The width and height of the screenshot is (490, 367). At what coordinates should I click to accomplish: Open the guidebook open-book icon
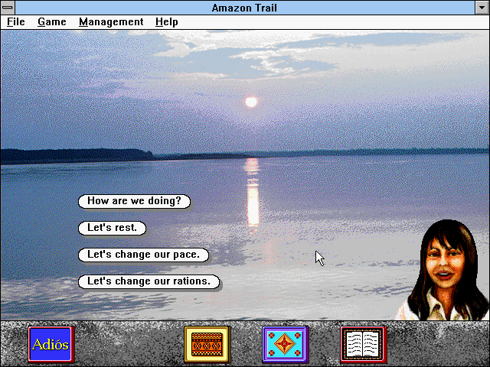pyautogui.click(x=364, y=345)
